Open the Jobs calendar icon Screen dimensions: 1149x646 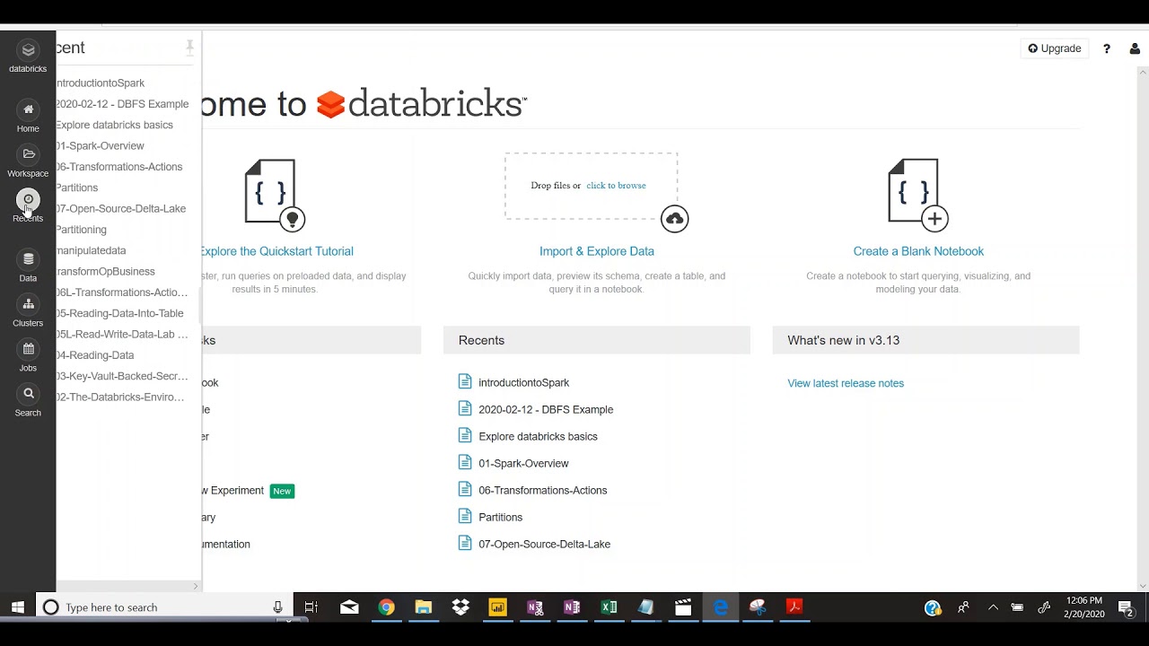pos(28,349)
